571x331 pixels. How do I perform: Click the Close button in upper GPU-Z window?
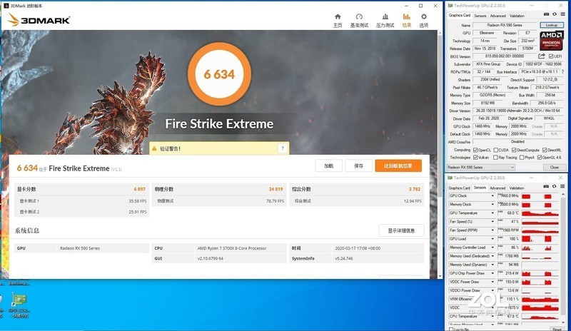(555, 167)
